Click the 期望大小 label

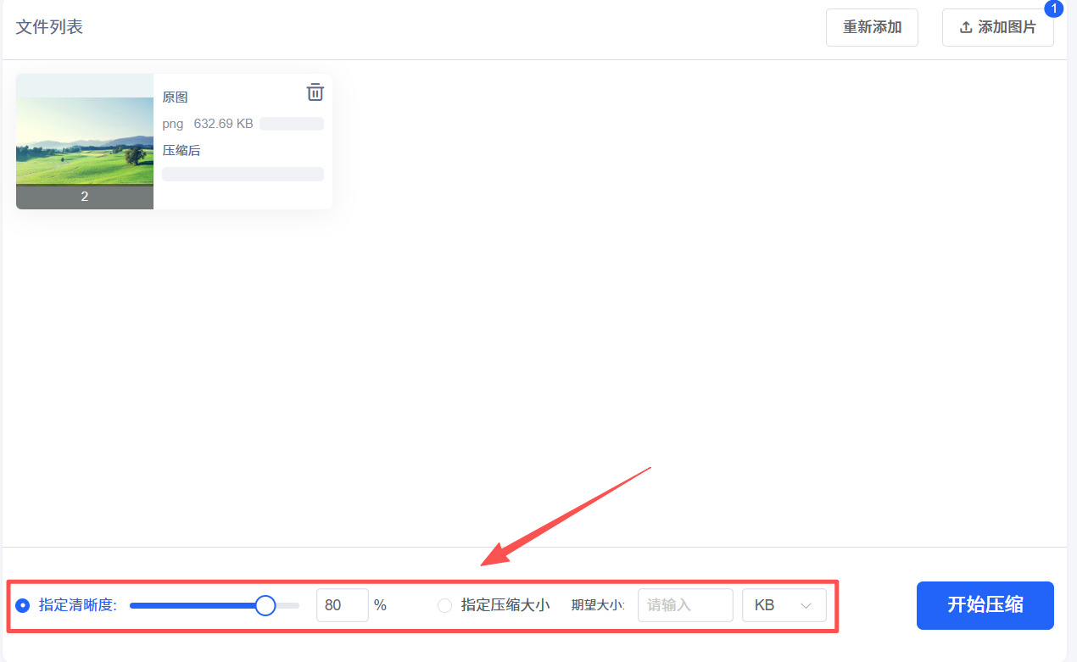tap(598, 605)
